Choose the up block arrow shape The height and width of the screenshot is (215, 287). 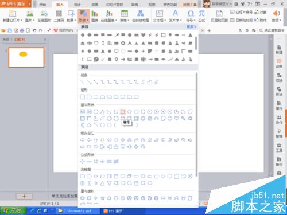point(96,140)
